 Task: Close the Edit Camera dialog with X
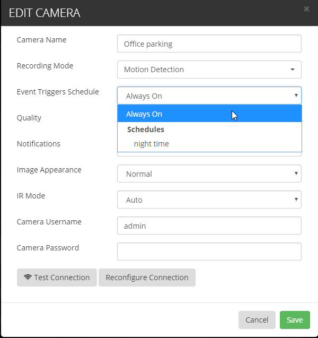[x=306, y=9]
